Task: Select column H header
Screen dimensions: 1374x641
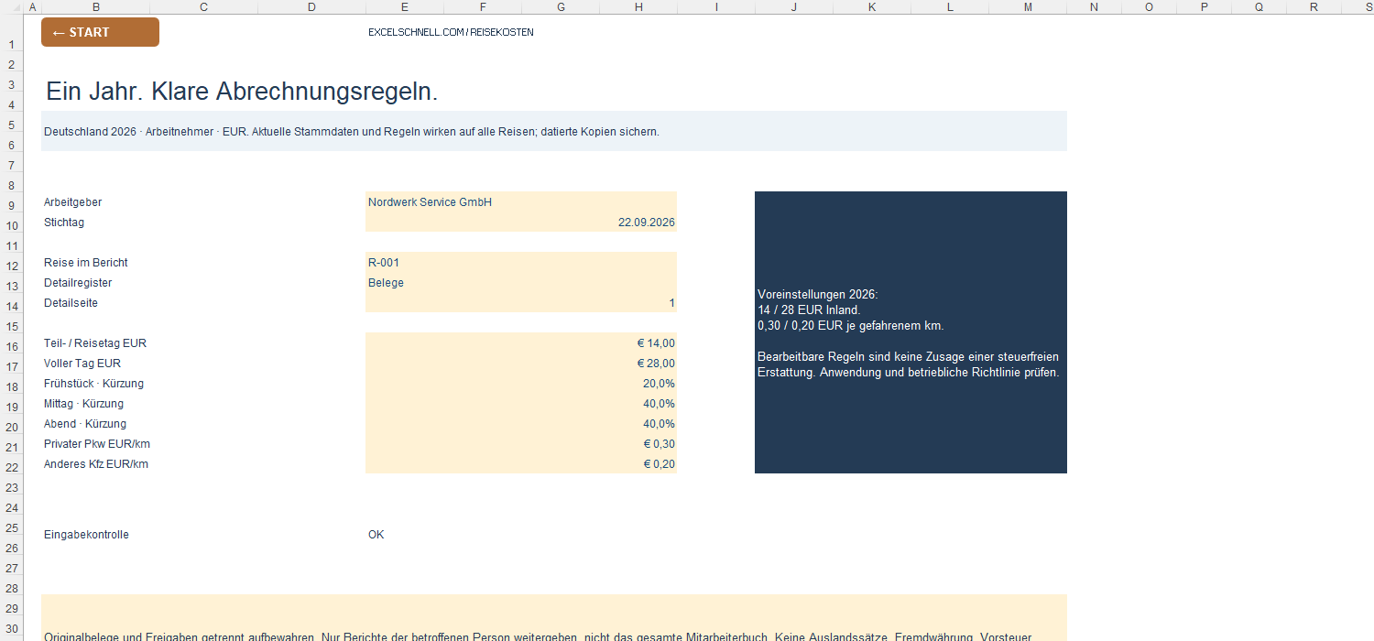Action: (x=638, y=7)
